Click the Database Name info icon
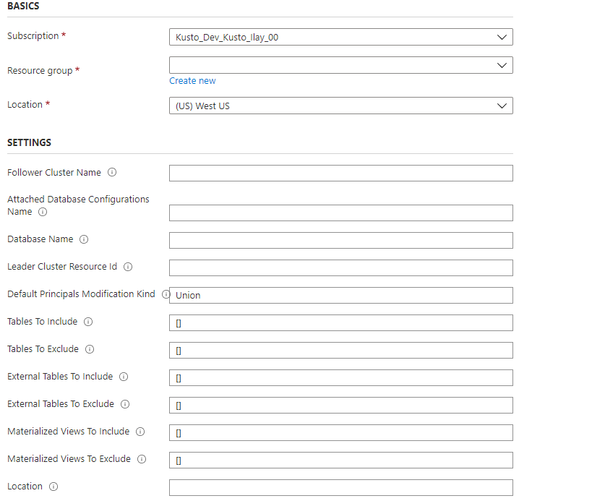The height and width of the screenshot is (501, 592). click(85, 239)
